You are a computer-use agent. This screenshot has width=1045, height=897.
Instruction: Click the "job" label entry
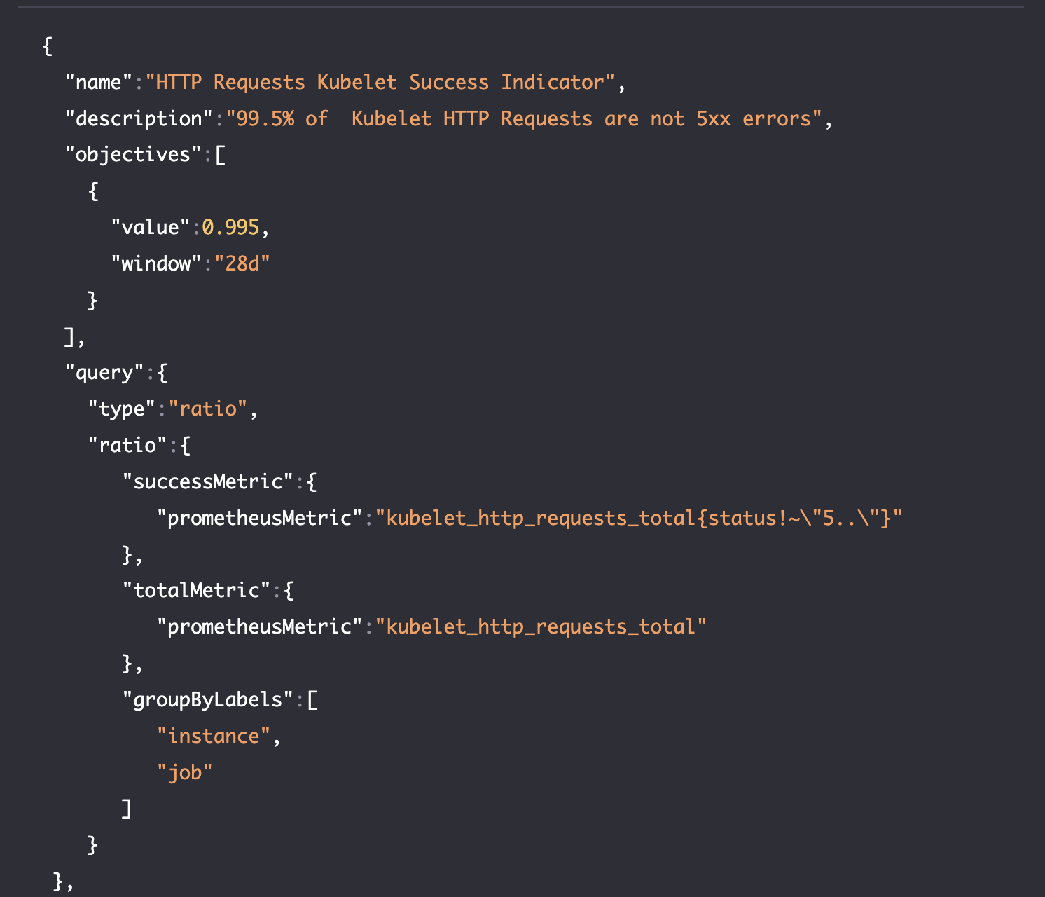[186, 772]
